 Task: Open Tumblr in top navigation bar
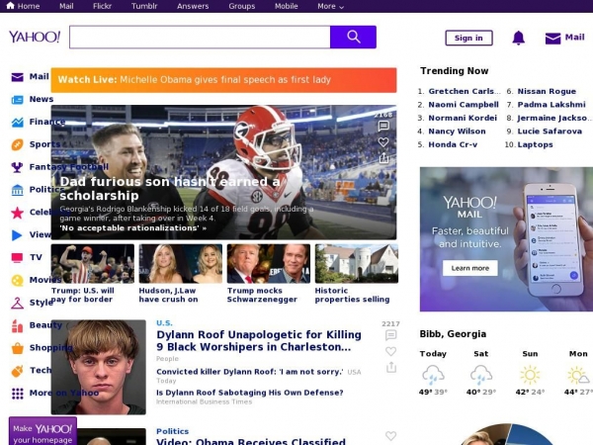pos(144,6)
